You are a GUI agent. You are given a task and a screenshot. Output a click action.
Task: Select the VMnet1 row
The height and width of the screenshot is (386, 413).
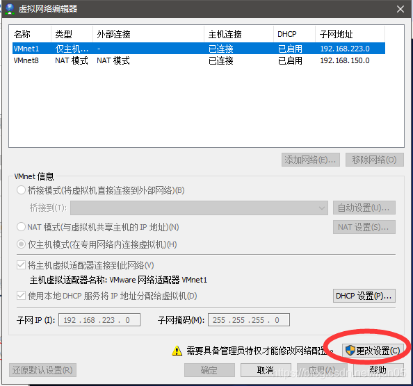click(x=199, y=49)
